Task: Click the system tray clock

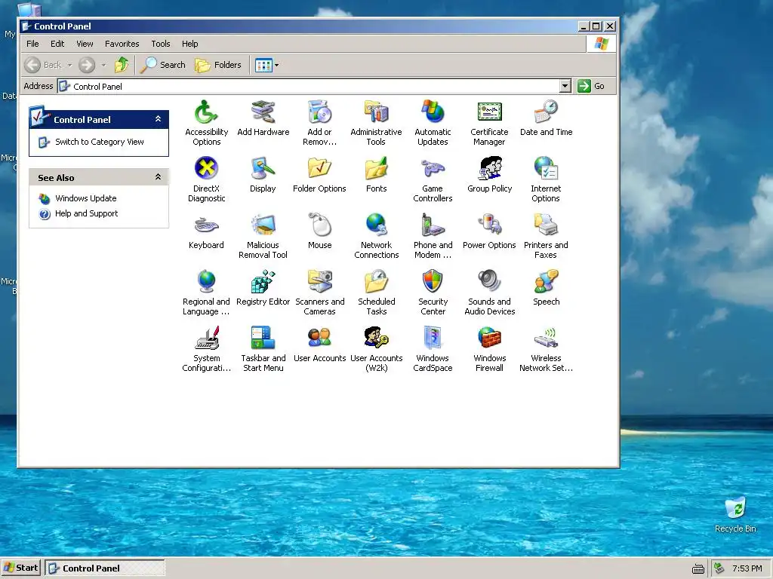Action: coord(747,568)
